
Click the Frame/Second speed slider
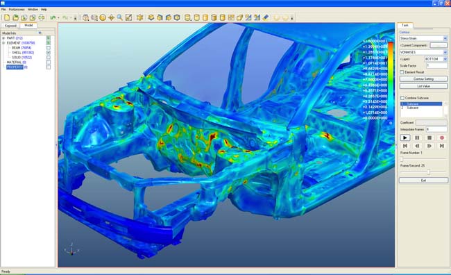coord(424,172)
